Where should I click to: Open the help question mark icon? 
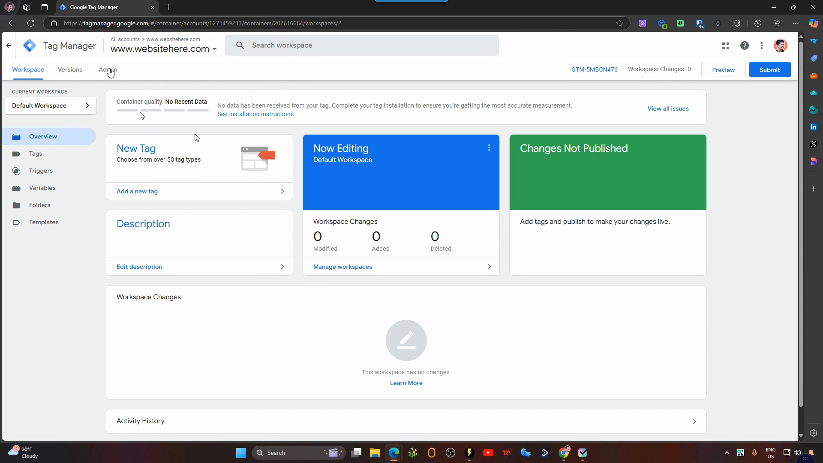[x=745, y=45]
